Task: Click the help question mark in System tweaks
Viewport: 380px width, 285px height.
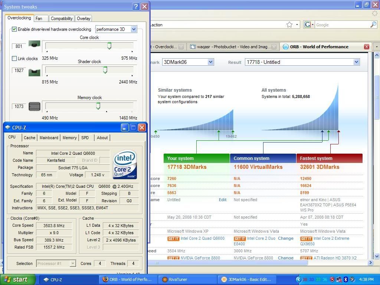Action: click(x=136, y=7)
